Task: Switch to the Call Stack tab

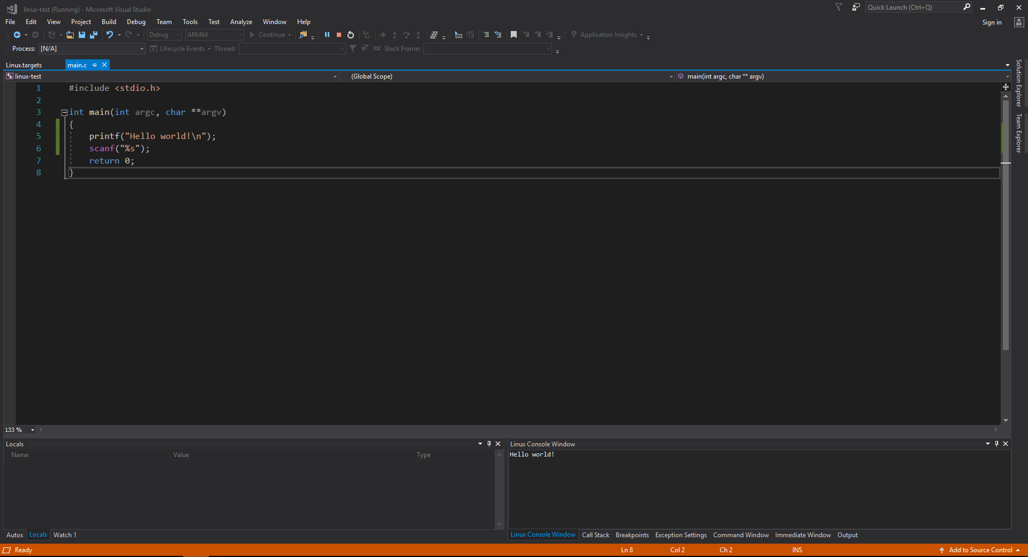Action: coord(595,535)
